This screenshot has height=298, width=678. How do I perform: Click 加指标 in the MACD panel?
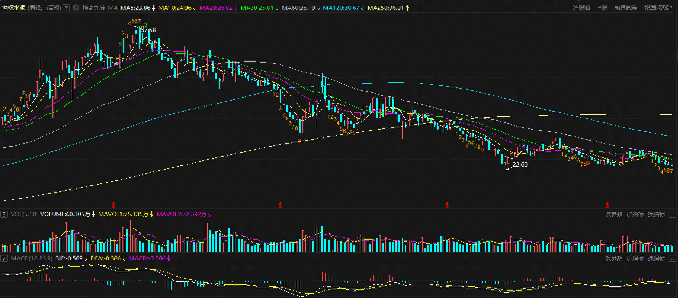click(635, 258)
